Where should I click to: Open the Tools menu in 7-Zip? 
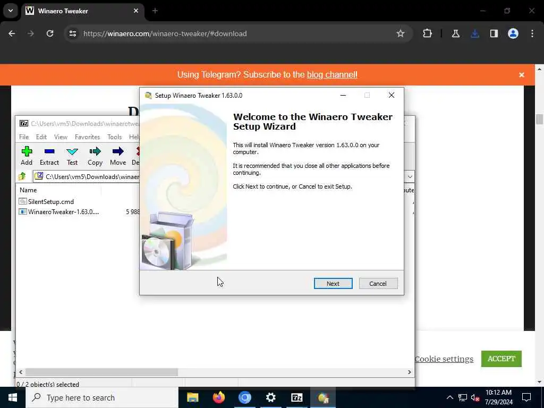pos(115,137)
